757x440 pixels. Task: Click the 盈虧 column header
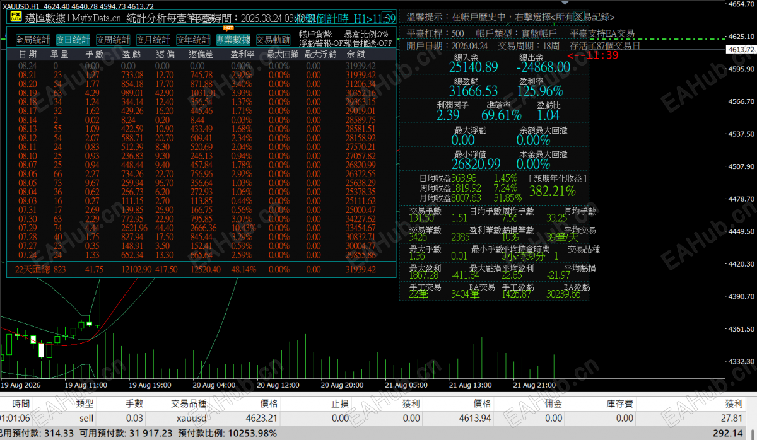[x=132, y=54]
